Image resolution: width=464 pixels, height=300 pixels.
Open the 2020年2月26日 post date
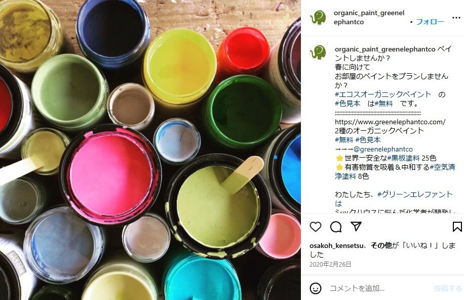[330, 264]
